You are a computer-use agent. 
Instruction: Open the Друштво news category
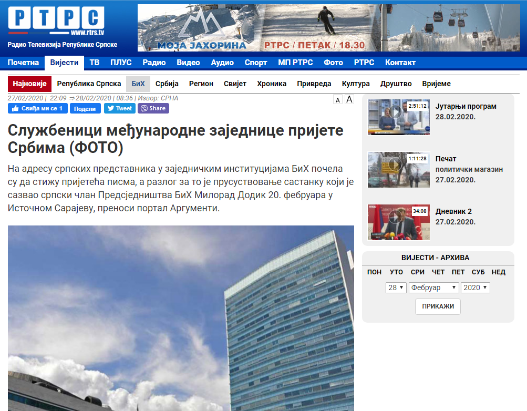[x=396, y=84]
